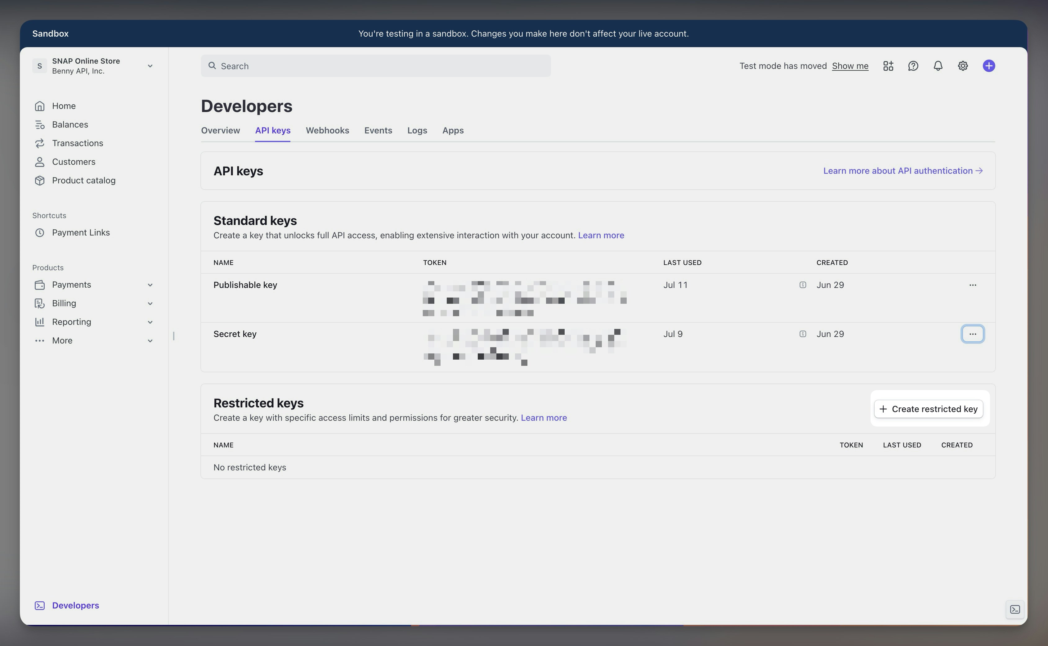Viewport: 1048px width, 646px height.
Task: Open notifications bell icon
Action: pyautogui.click(x=938, y=66)
